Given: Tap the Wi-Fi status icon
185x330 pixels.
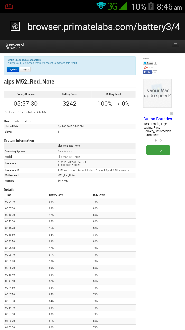Looking at the screenshot, I should 101,6.
